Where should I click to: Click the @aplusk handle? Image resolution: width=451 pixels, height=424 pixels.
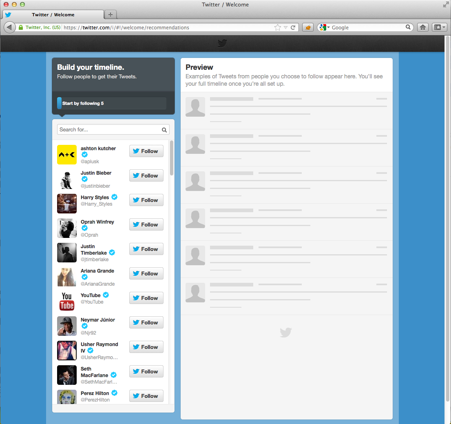[90, 162]
